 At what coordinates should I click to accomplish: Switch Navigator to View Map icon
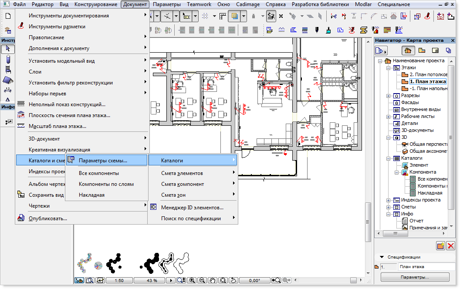click(x=422, y=51)
